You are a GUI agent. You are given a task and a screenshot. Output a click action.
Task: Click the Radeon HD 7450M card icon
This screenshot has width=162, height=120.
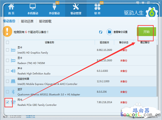coord(13,60)
